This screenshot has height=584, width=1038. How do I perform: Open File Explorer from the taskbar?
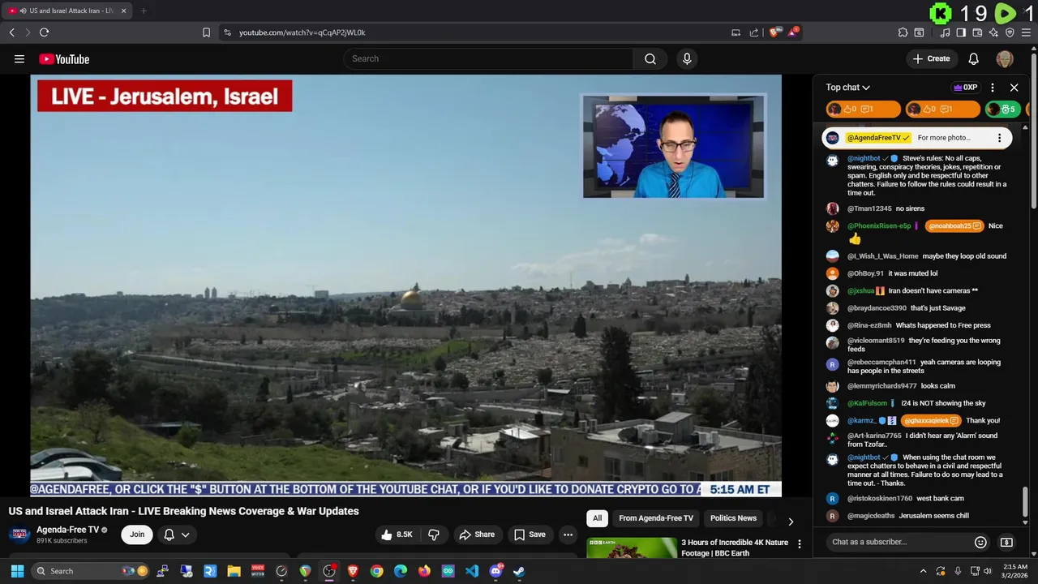point(234,571)
